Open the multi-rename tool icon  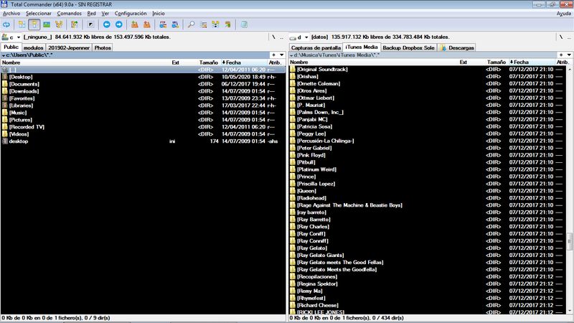[204, 24]
